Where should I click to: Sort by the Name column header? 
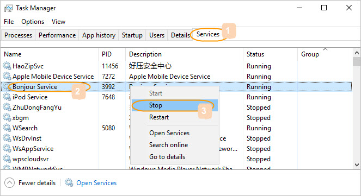[49, 54]
